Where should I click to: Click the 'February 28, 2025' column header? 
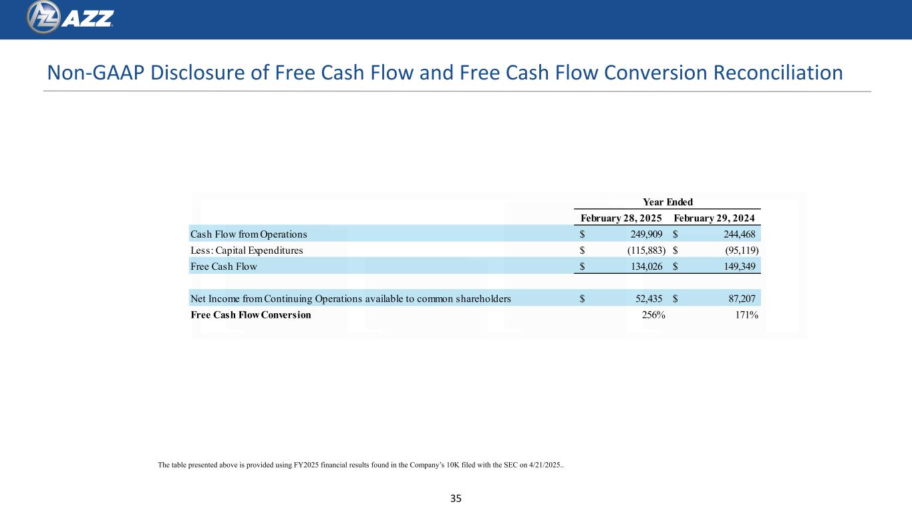tap(621, 218)
